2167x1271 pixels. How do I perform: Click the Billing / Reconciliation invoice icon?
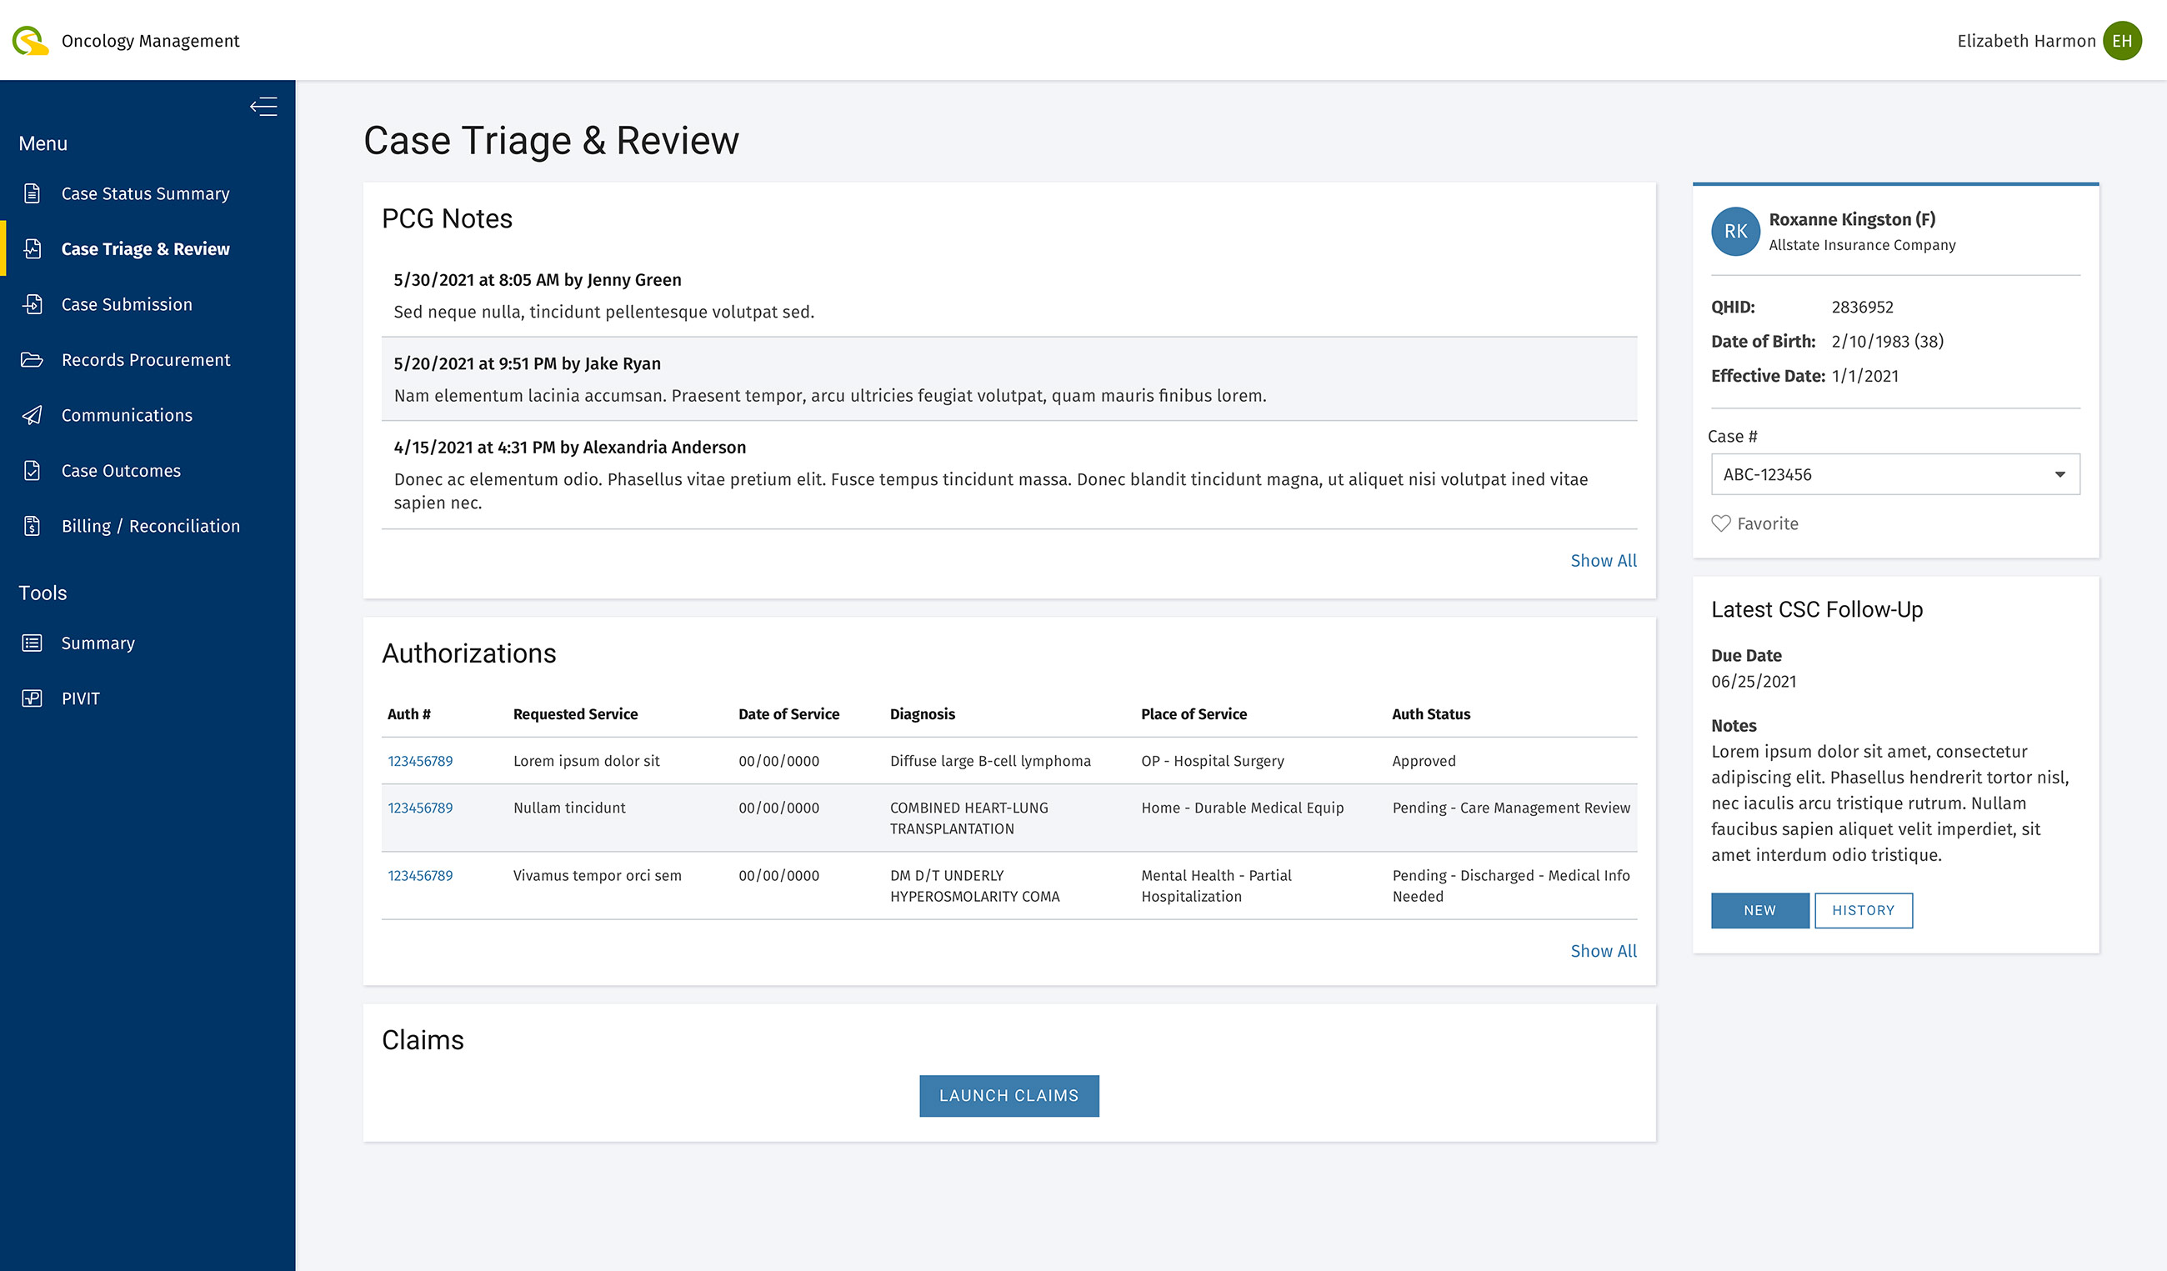[x=32, y=525]
